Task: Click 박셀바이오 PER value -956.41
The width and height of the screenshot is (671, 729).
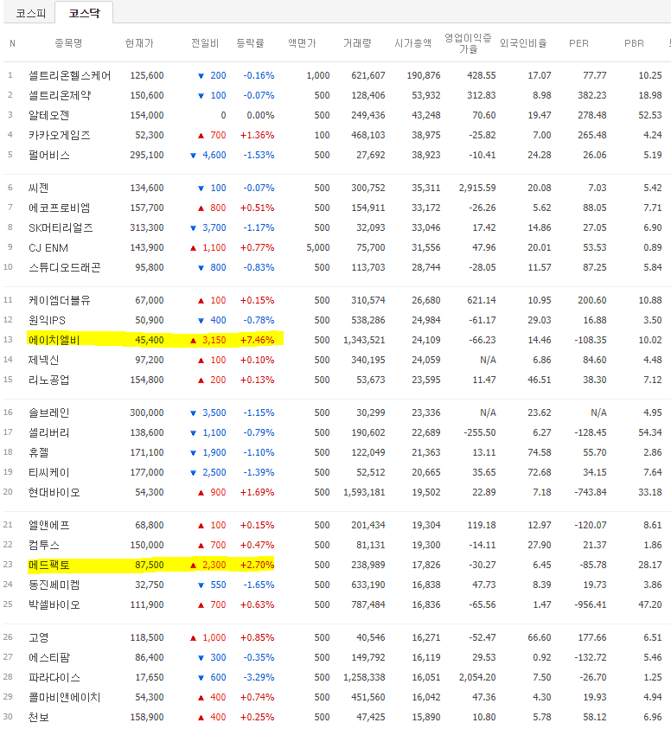Action: tap(590, 604)
